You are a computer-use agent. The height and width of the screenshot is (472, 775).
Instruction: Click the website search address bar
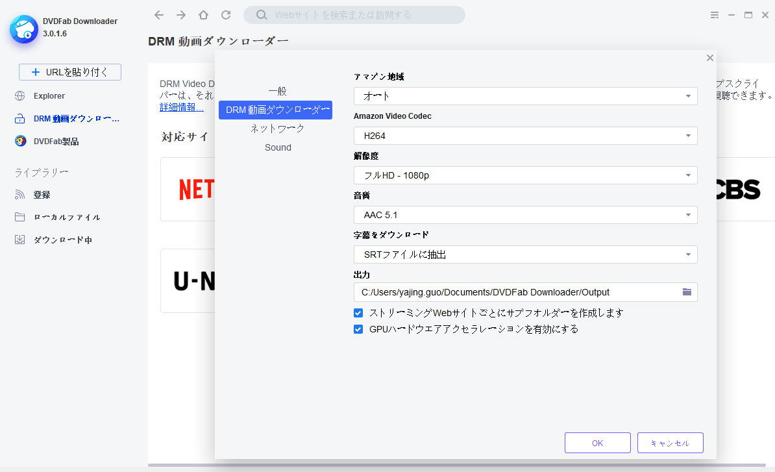(354, 15)
